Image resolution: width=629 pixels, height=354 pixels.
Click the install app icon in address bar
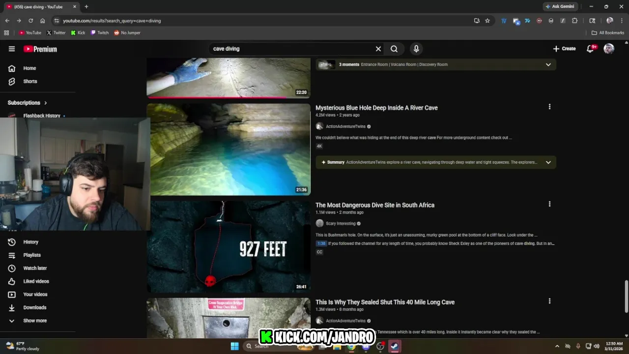point(477,21)
